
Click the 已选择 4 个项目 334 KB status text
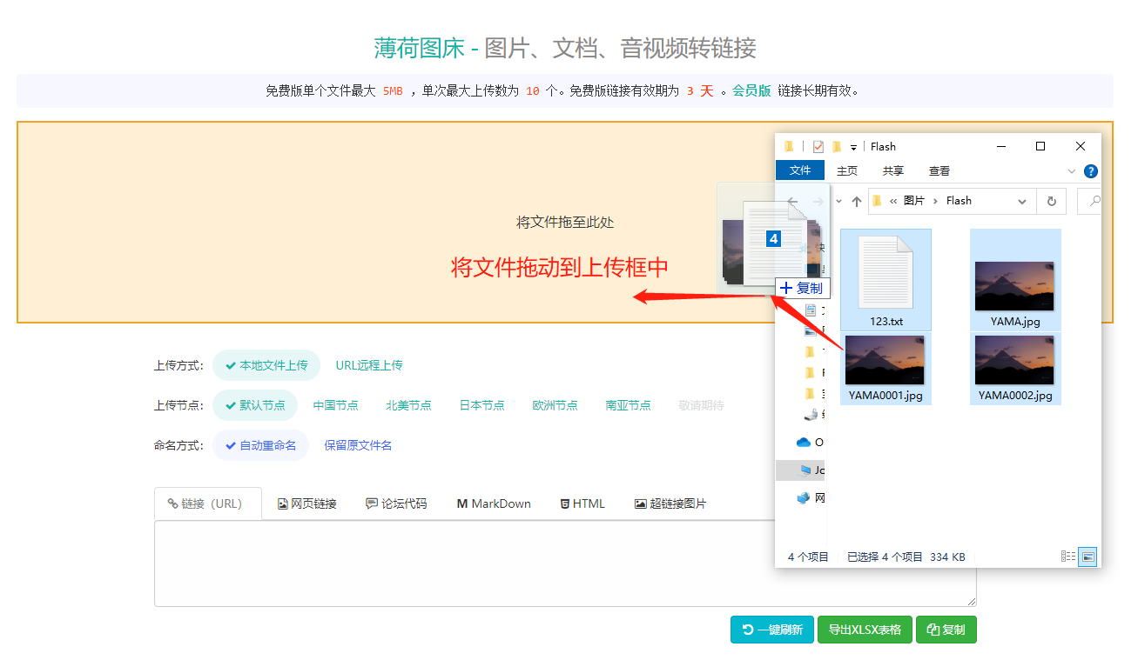[906, 557]
